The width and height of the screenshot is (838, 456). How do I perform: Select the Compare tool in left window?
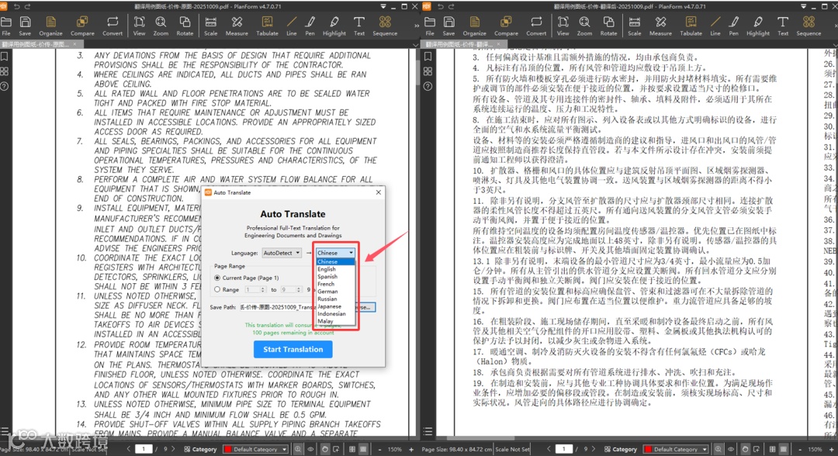coord(82,26)
